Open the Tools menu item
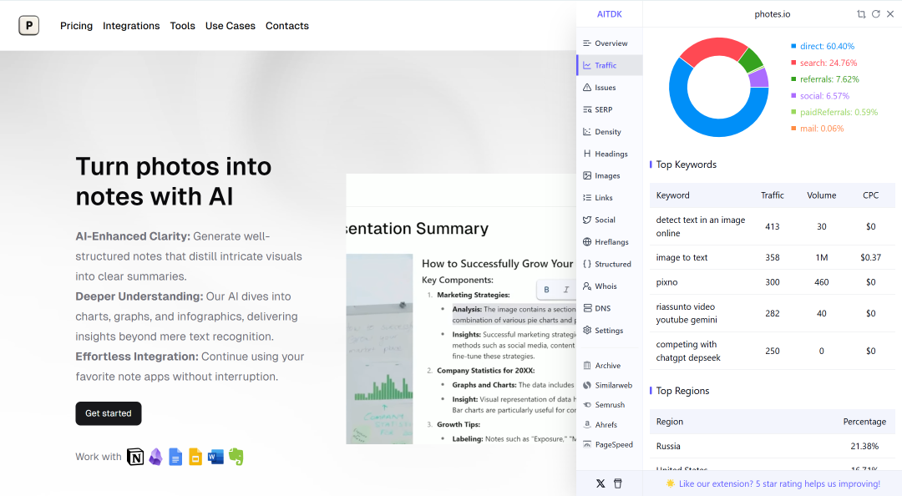This screenshot has width=902, height=496. click(182, 26)
